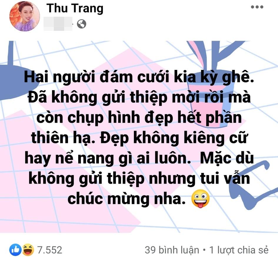Click the Haha laughing reaction icon
278x257 pixels.
pos(28,250)
